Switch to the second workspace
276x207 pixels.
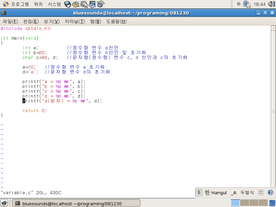coord(244,203)
